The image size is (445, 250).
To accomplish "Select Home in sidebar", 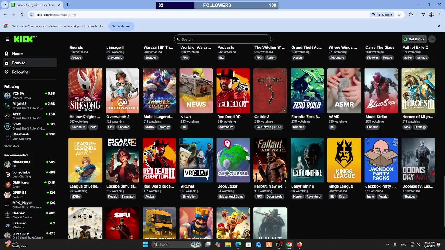I will point(29,53).
